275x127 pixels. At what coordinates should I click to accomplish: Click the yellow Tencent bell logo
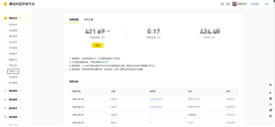click(5, 4)
